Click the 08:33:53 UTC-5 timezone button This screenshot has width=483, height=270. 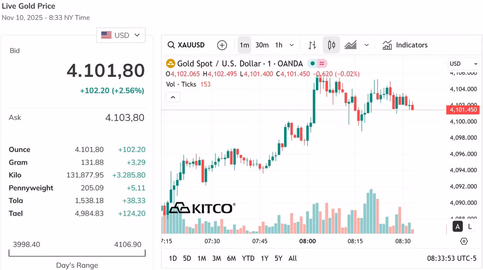(x=452, y=258)
